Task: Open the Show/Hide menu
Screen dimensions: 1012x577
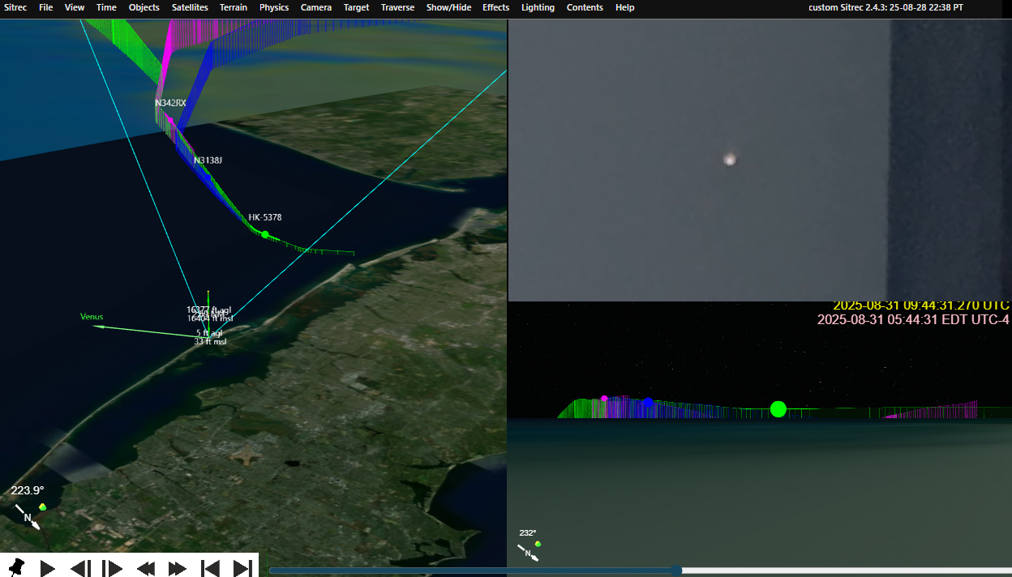Action: pyautogui.click(x=448, y=7)
